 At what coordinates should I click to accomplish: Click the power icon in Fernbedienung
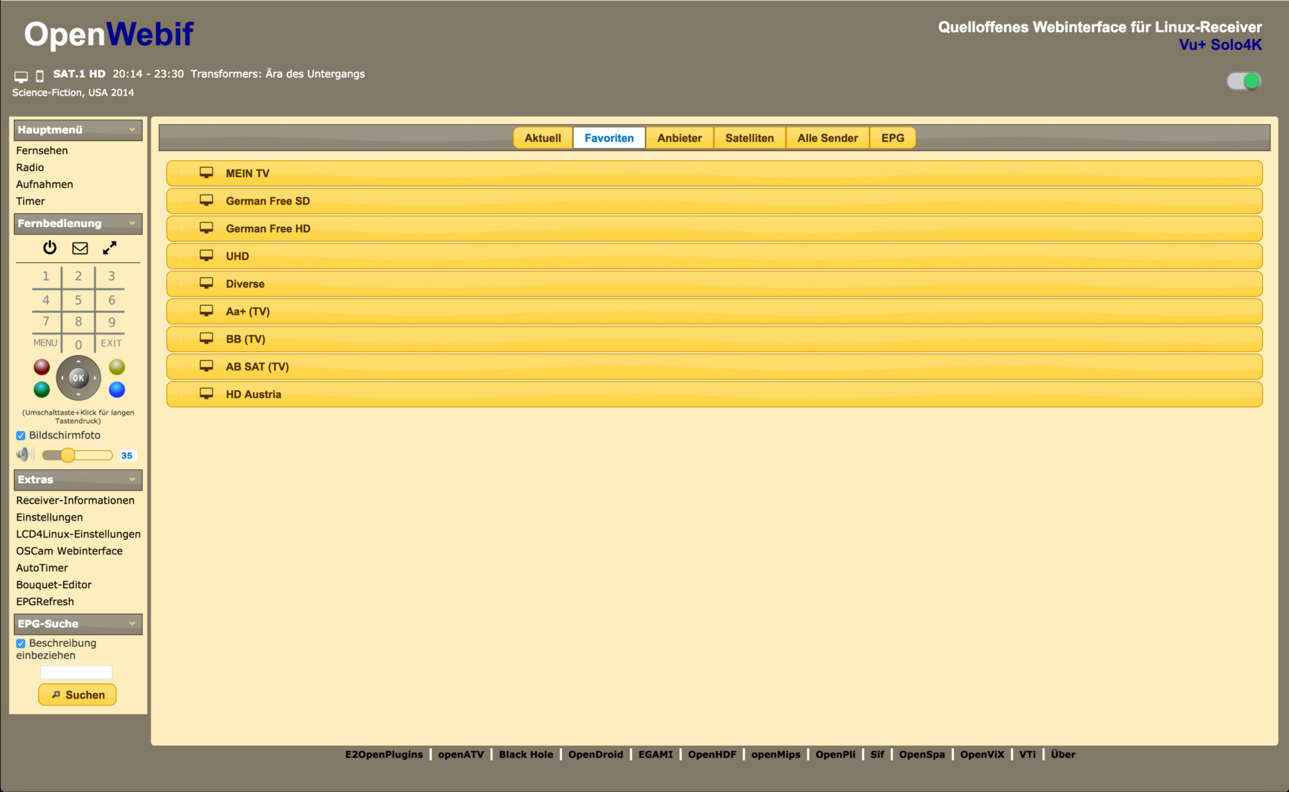click(x=50, y=248)
